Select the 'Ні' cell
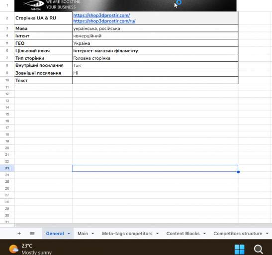This screenshot has width=272, height=255. [x=155, y=73]
